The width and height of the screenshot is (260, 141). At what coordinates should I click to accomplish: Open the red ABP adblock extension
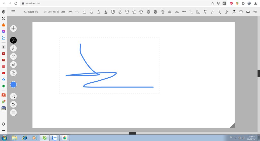point(231,3)
